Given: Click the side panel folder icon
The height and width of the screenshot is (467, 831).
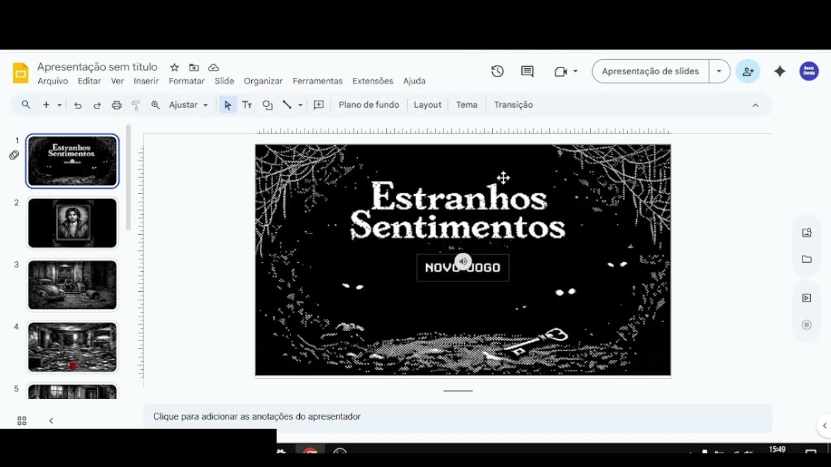Looking at the screenshot, I should point(807,259).
